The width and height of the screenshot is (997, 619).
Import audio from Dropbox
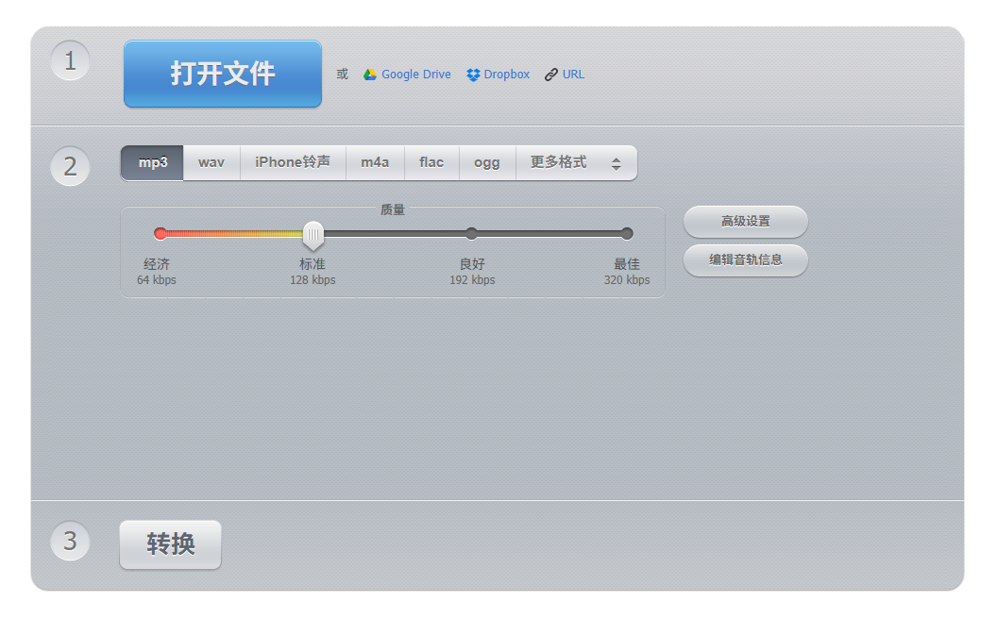(x=498, y=74)
